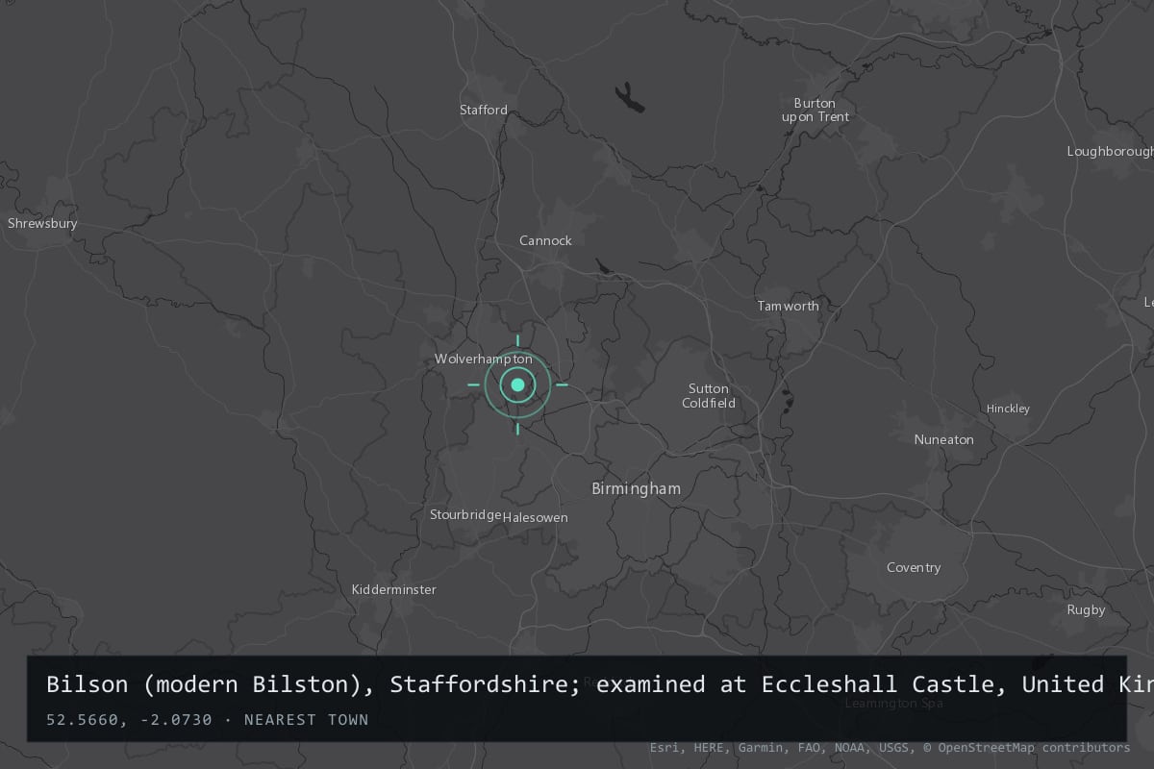
Task: Click the Wolverhampton map label
Action: tap(483, 359)
